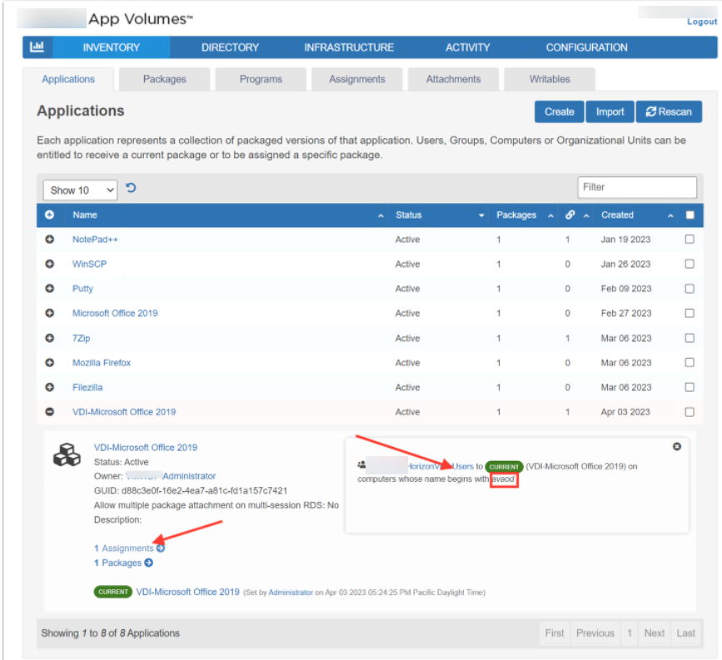
Task: Click the VDI-Microsoft Office 2019 package cubes icon
Action: pyautogui.click(x=67, y=454)
